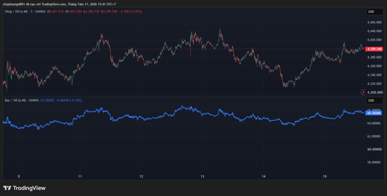
Task: Click the 4,300.000 price axis label
Action: [x=375, y=93]
